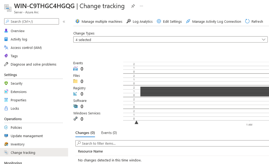Click the timeline triangle marker
The width and height of the screenshot is (269, 164).
point(136,122)
